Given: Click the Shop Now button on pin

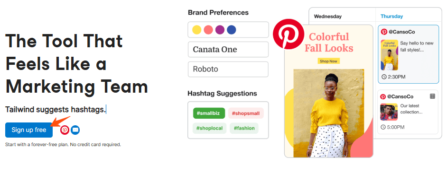Looking at the screenshot, I should [329, 61].
